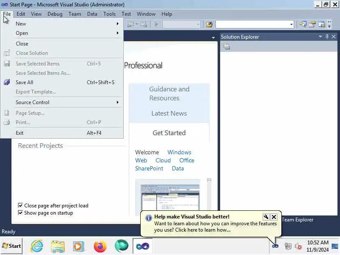Open Firefox from the taskbar

coord(100,246)
